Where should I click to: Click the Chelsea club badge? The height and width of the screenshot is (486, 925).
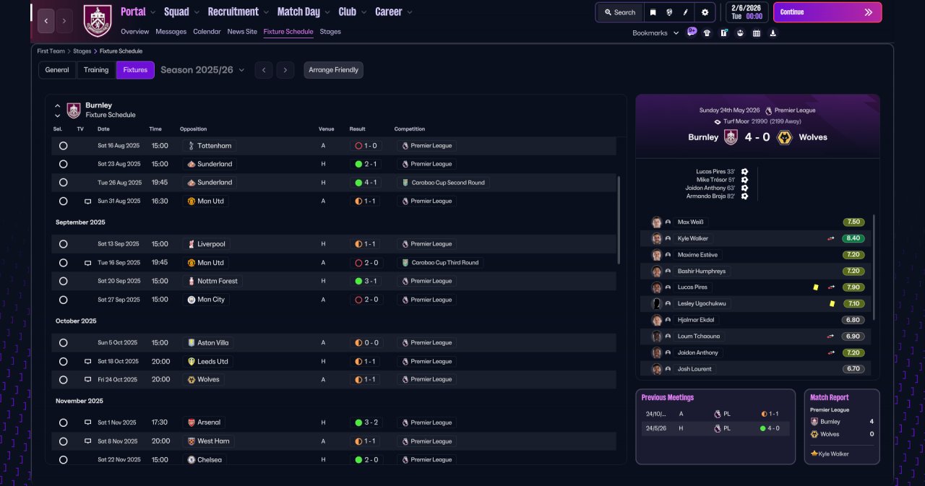pyautogui.click(x=192, y=459)
